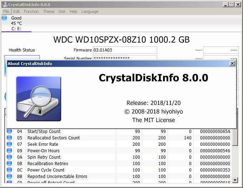
Task: Click the Health Status label
Action: click(22, 50)
